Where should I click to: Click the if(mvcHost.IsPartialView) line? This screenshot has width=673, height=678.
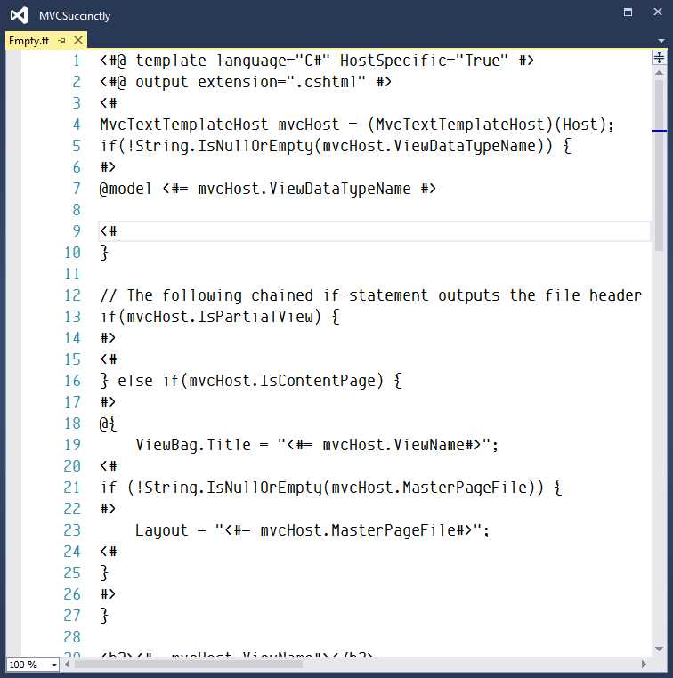point(220,317)
